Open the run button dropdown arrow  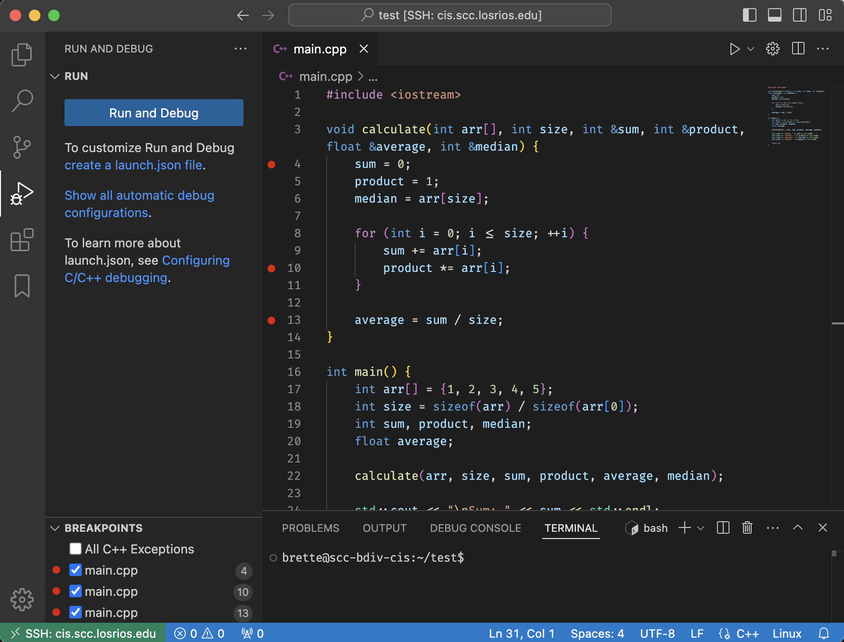750,49
